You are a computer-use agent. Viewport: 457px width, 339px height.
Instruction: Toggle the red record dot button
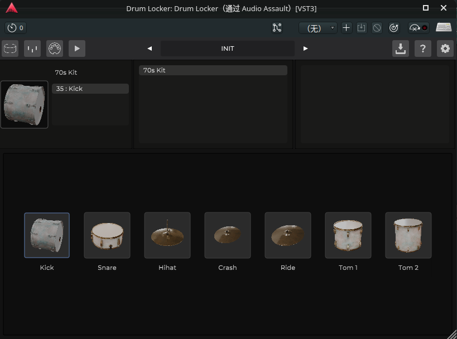(x=425, y=28)
